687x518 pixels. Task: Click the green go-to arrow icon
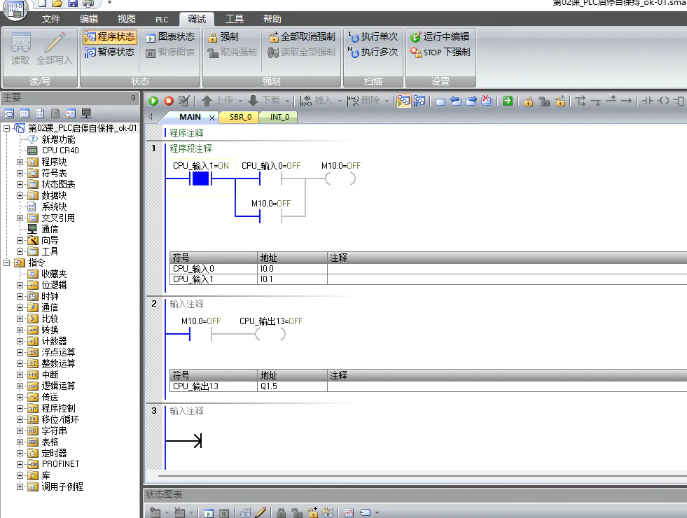coord(507,101)
